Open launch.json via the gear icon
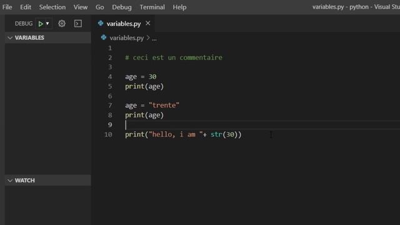 (x=62, y=24)
